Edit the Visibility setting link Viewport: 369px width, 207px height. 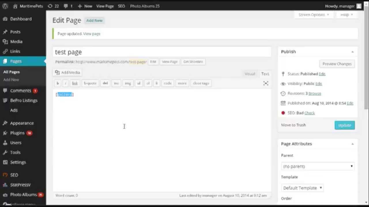(319, 84)
